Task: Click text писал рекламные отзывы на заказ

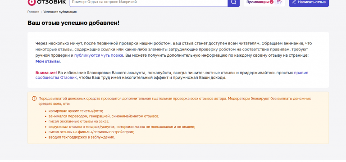Action: [79, 121]
